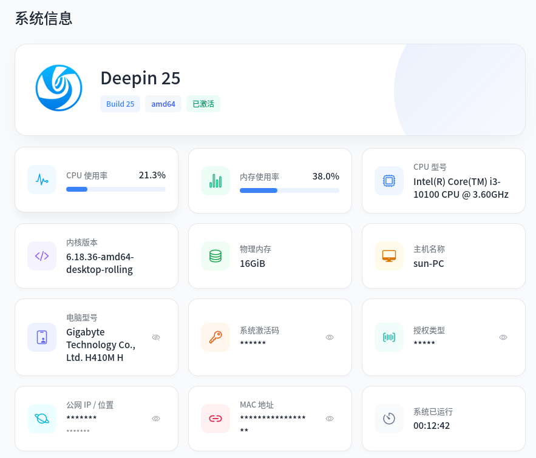Click the CPU usage pulse icon
536x458 pixels.
(x=42, y=180)
